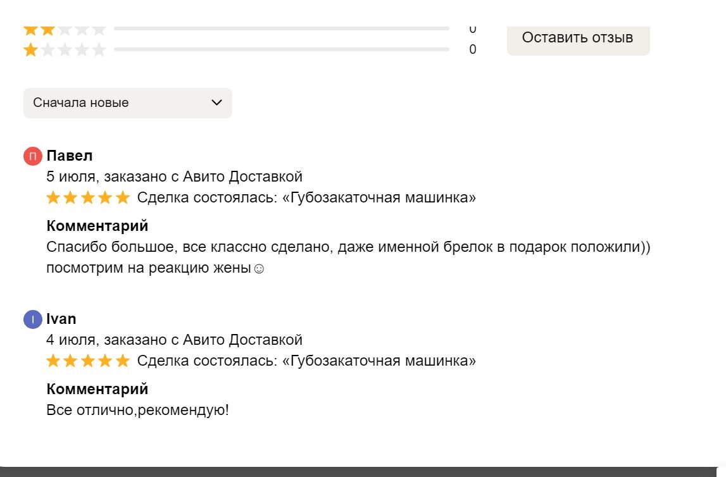Click '4 июля, заказано с Авито Доставкой' text
This screenshot has height=477, width=726.
(x=174, y=340)
